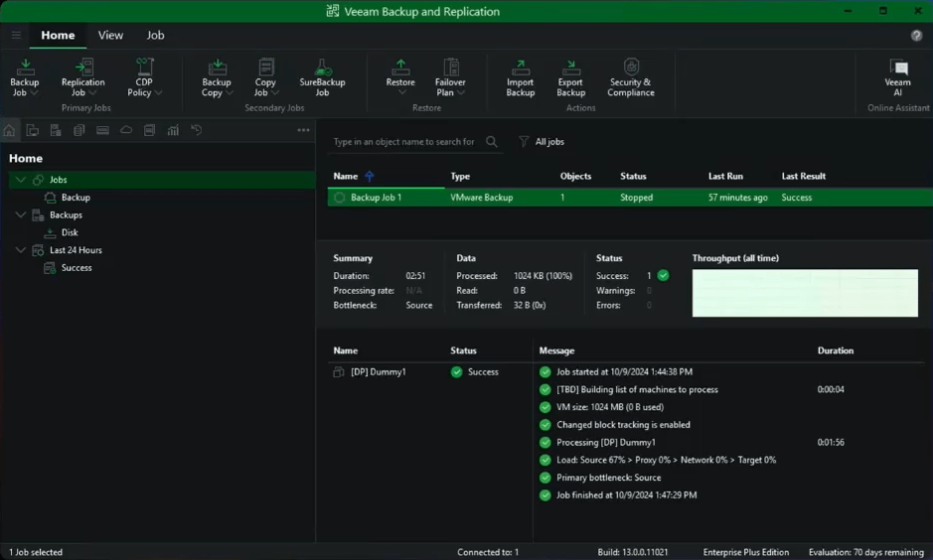Click the Backup Job ribbon icon
The image size is (933, 560).
point(25,77)
